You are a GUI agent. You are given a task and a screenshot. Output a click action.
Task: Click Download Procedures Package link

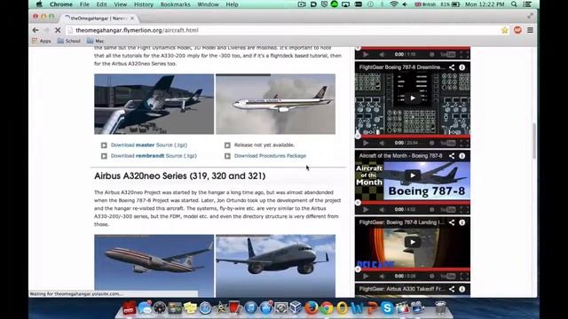point(270,156)
